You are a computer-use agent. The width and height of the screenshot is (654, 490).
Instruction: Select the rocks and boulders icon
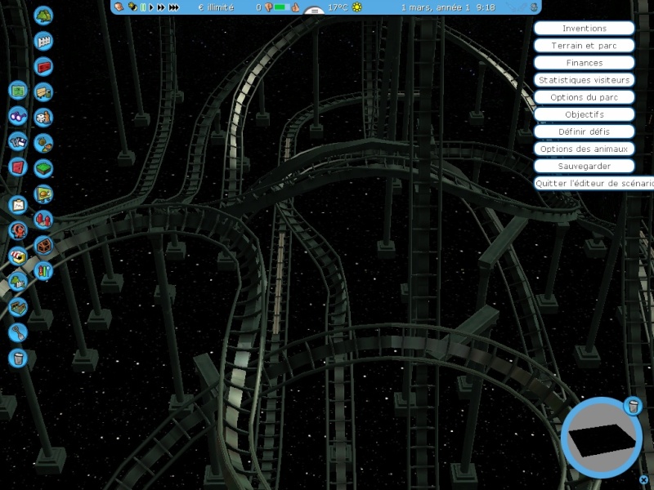pyautogui.click(x=43, y=144)
